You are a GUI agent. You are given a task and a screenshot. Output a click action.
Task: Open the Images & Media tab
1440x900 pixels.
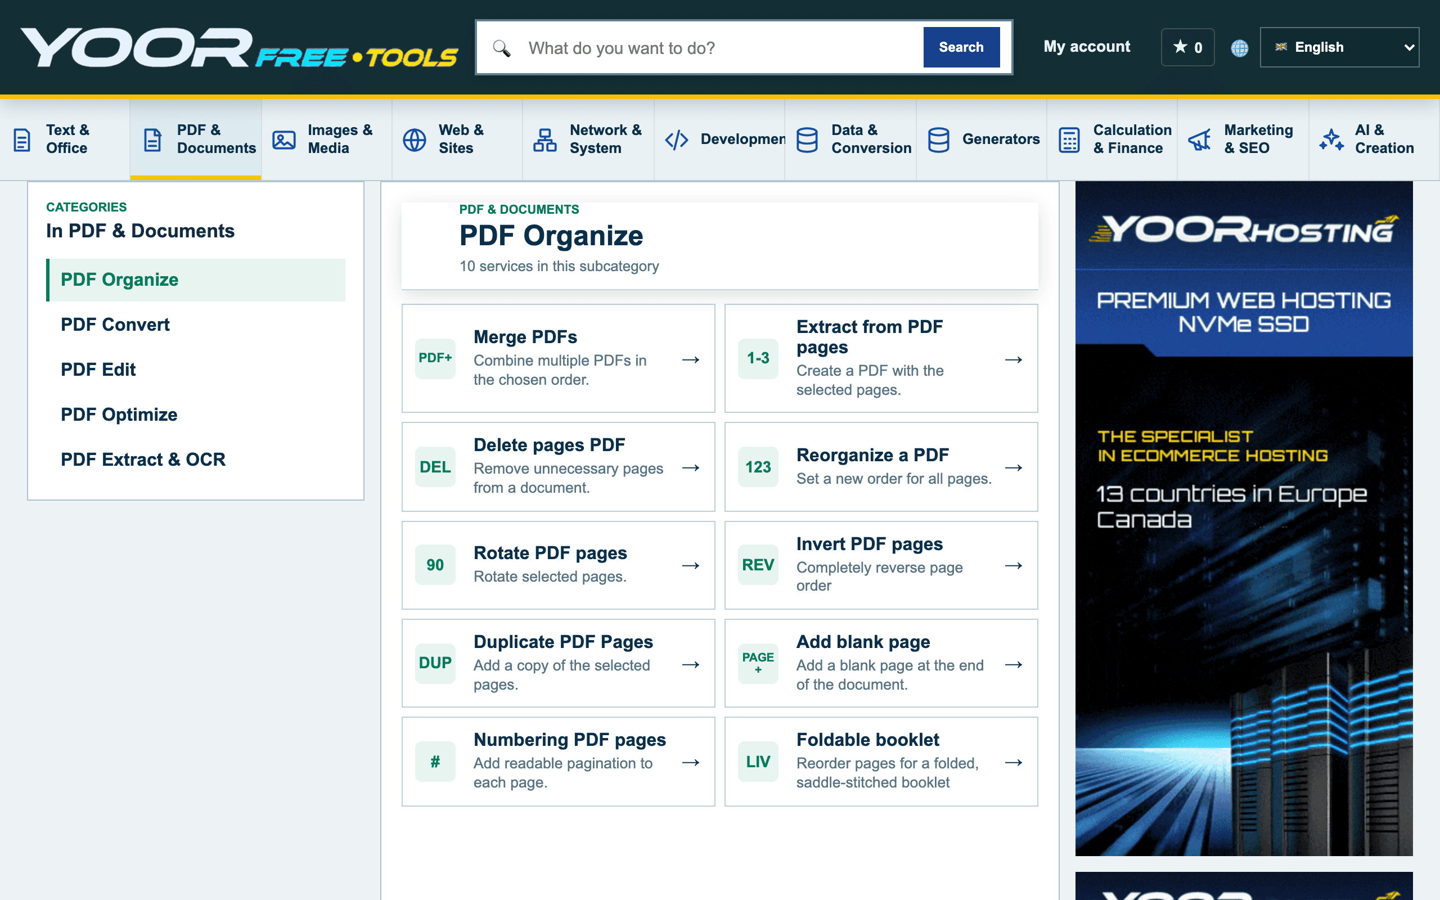click(x=327, y=139)
